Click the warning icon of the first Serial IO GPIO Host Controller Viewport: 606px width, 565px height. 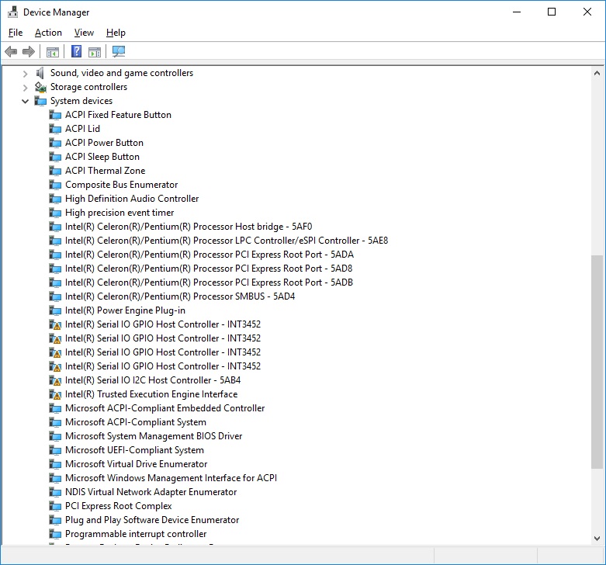(x=55, y=324)
